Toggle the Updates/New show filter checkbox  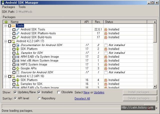point(15,92)
